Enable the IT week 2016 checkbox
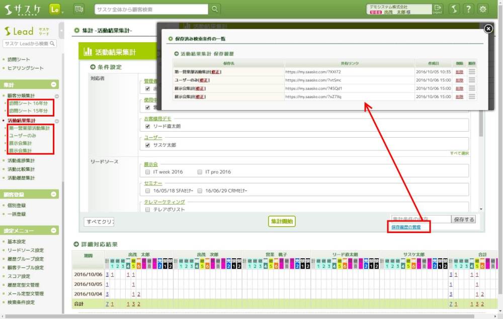The height and width of the screenshot is (319, 503). (147, 172)
